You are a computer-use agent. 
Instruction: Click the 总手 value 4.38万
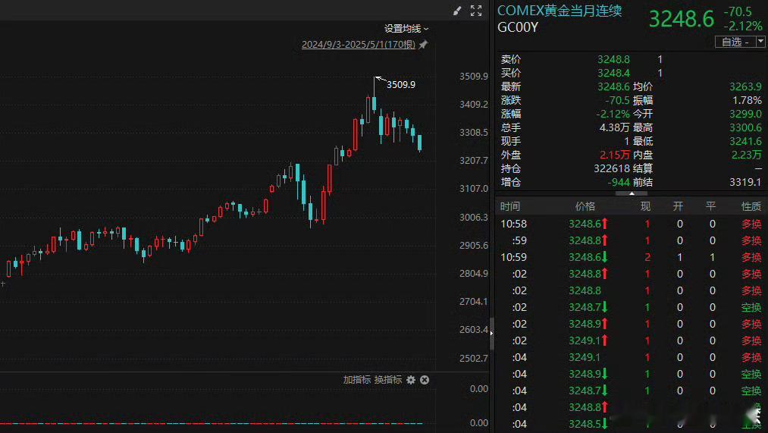point(615,127)
